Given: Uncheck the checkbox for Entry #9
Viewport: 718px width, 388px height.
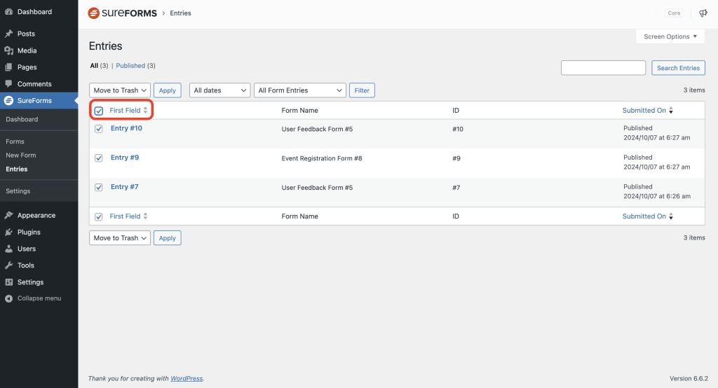Looking at the screenshot, I should [98, 158].
